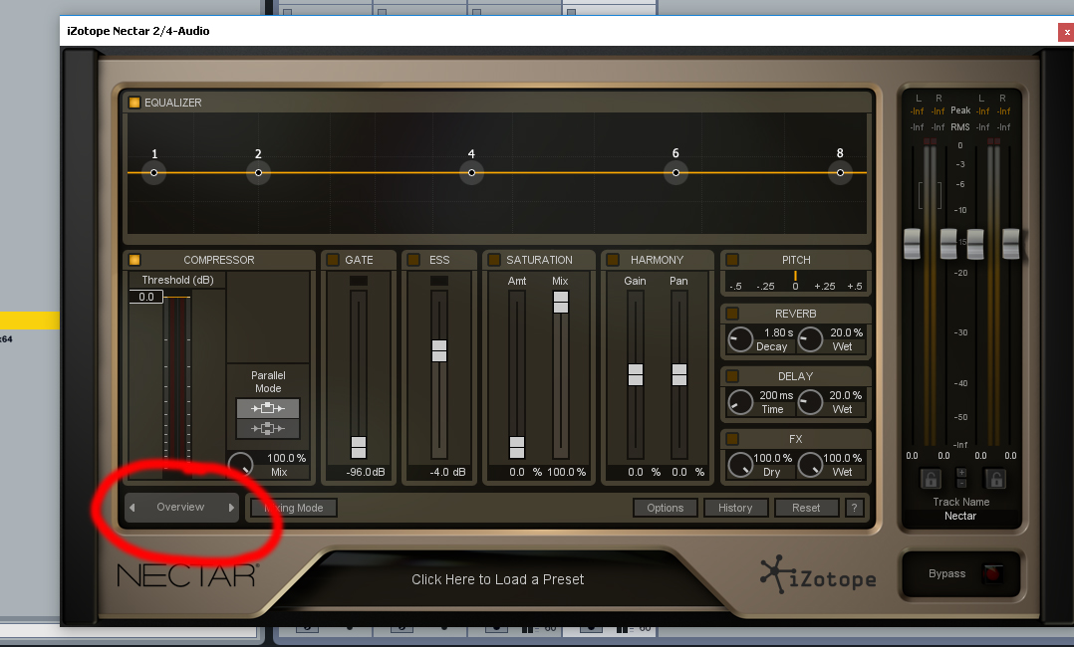Click the FX Dry knob

pos(740,465)
